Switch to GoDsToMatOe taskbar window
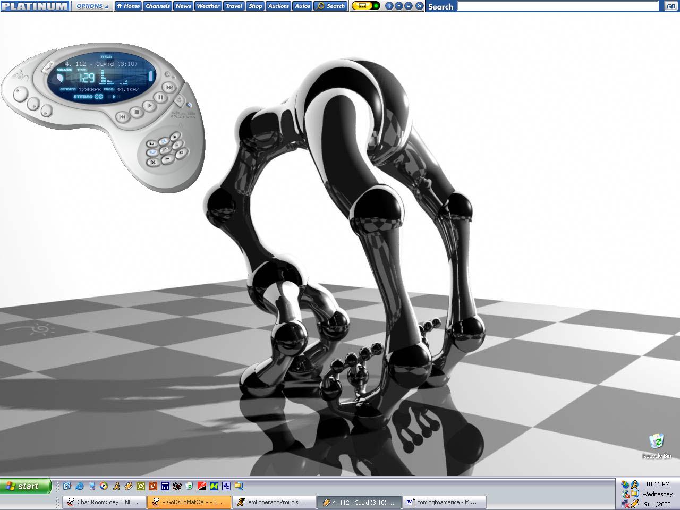This screenshot has height=510, width=680. pyautogui.click(x=189, y=502)
